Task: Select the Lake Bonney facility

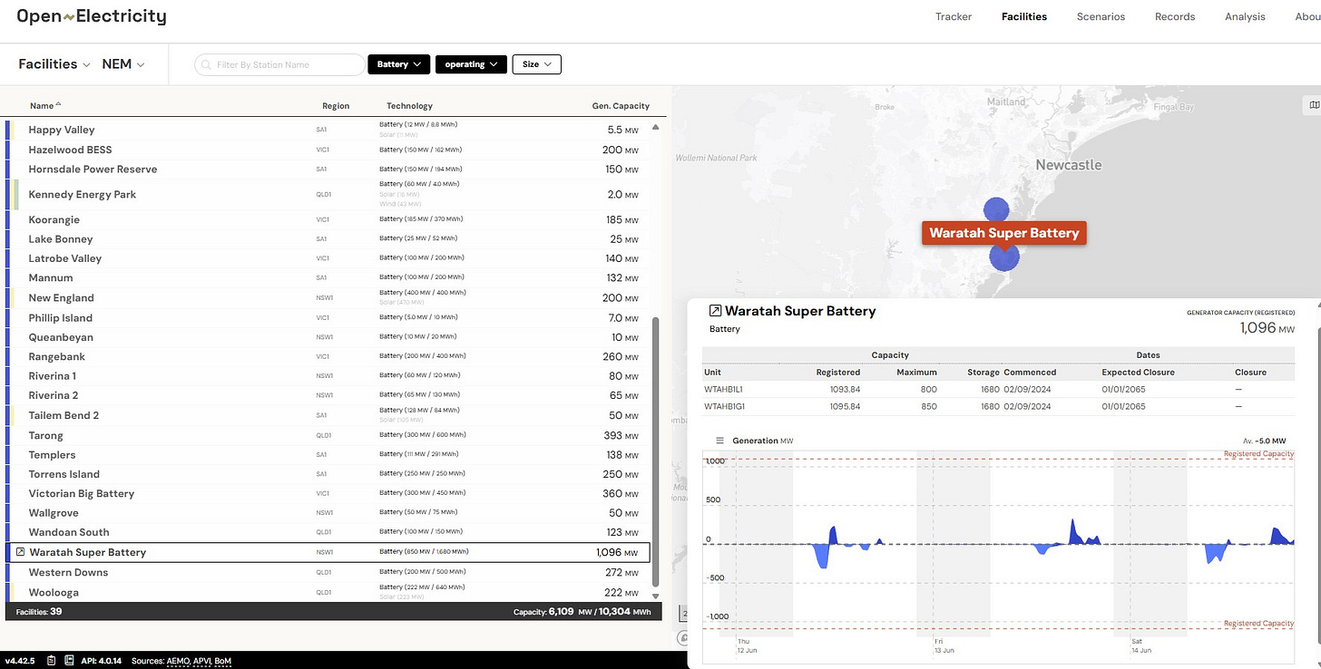Action: click(328, 239)
